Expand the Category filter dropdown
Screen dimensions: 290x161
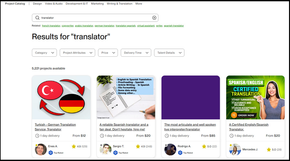click(44, 53)
